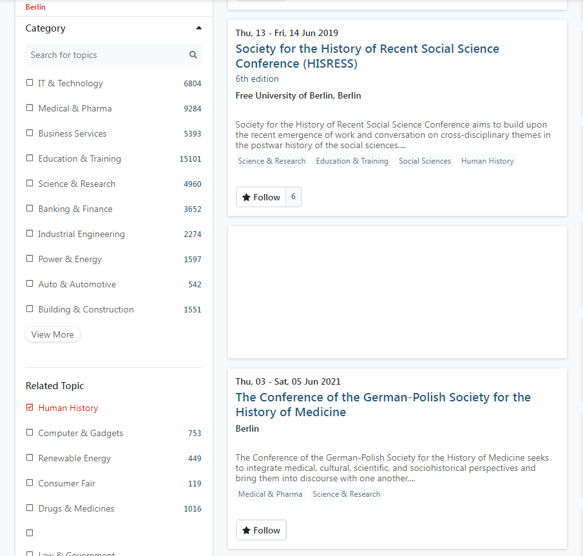Tick the Business Services checkbox

[x=30, y=133]
